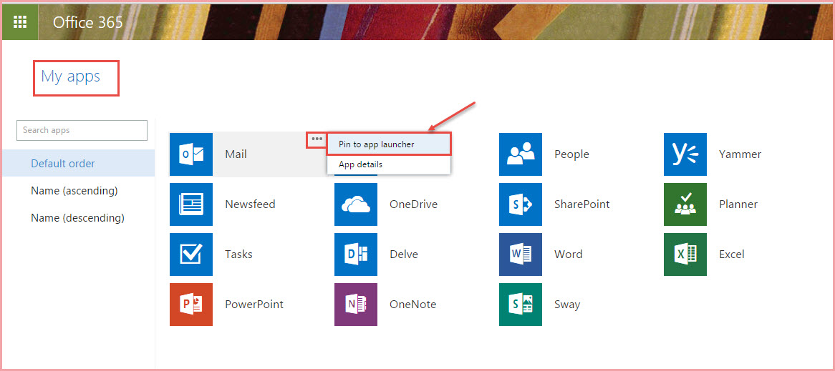835x371 pixels.
Task: Choose Pin to app launcher
Action: coord(390,144)
